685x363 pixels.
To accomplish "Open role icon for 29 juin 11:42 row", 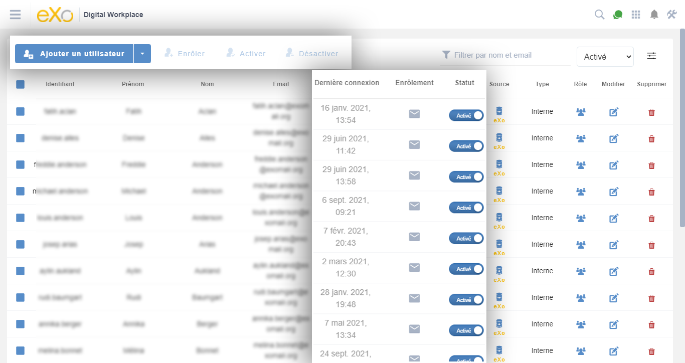I will [581, 138].
